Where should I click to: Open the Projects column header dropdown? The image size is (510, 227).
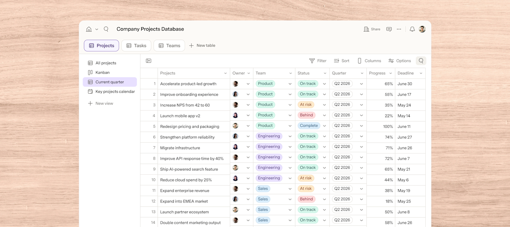click(x=226, y=73)
